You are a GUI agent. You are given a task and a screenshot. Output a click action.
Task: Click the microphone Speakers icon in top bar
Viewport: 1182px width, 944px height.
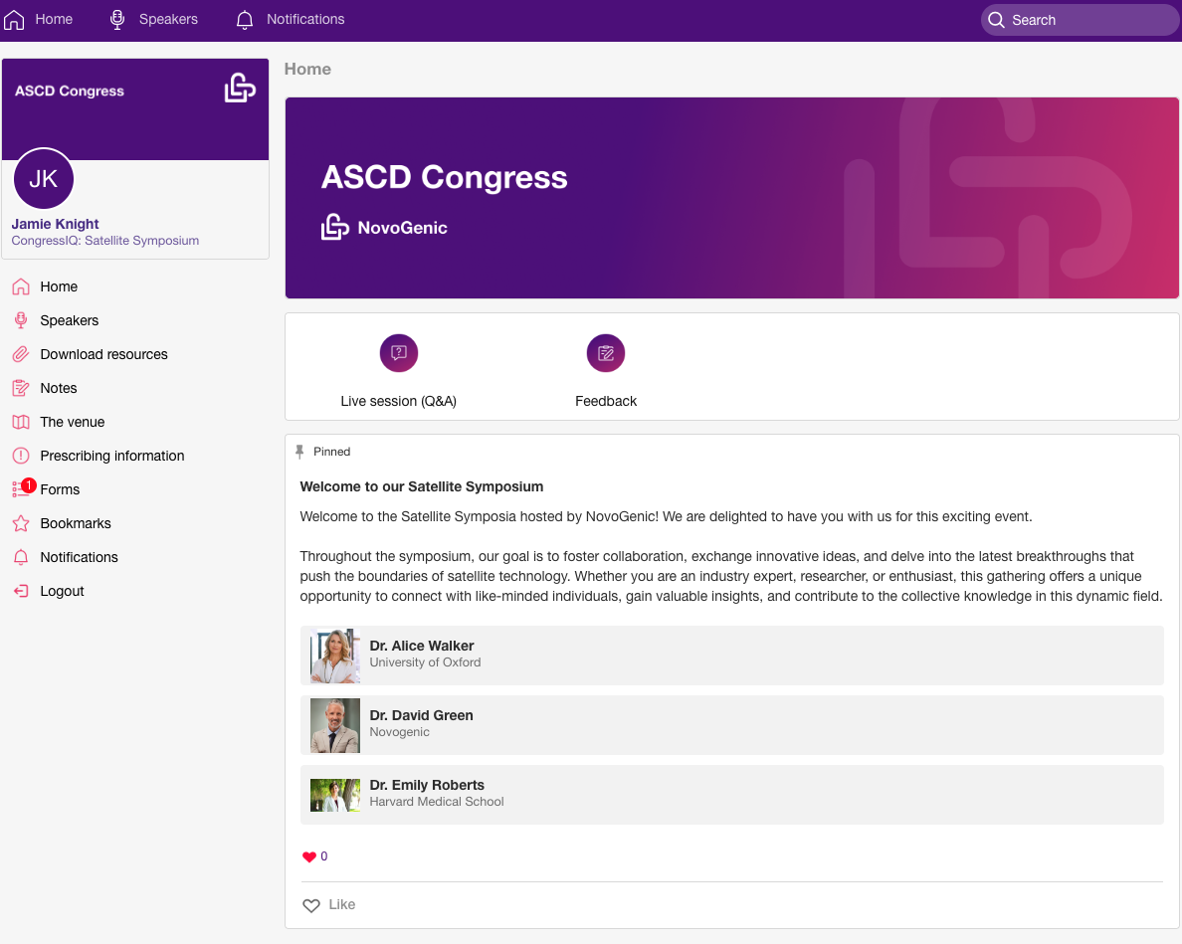117,20
